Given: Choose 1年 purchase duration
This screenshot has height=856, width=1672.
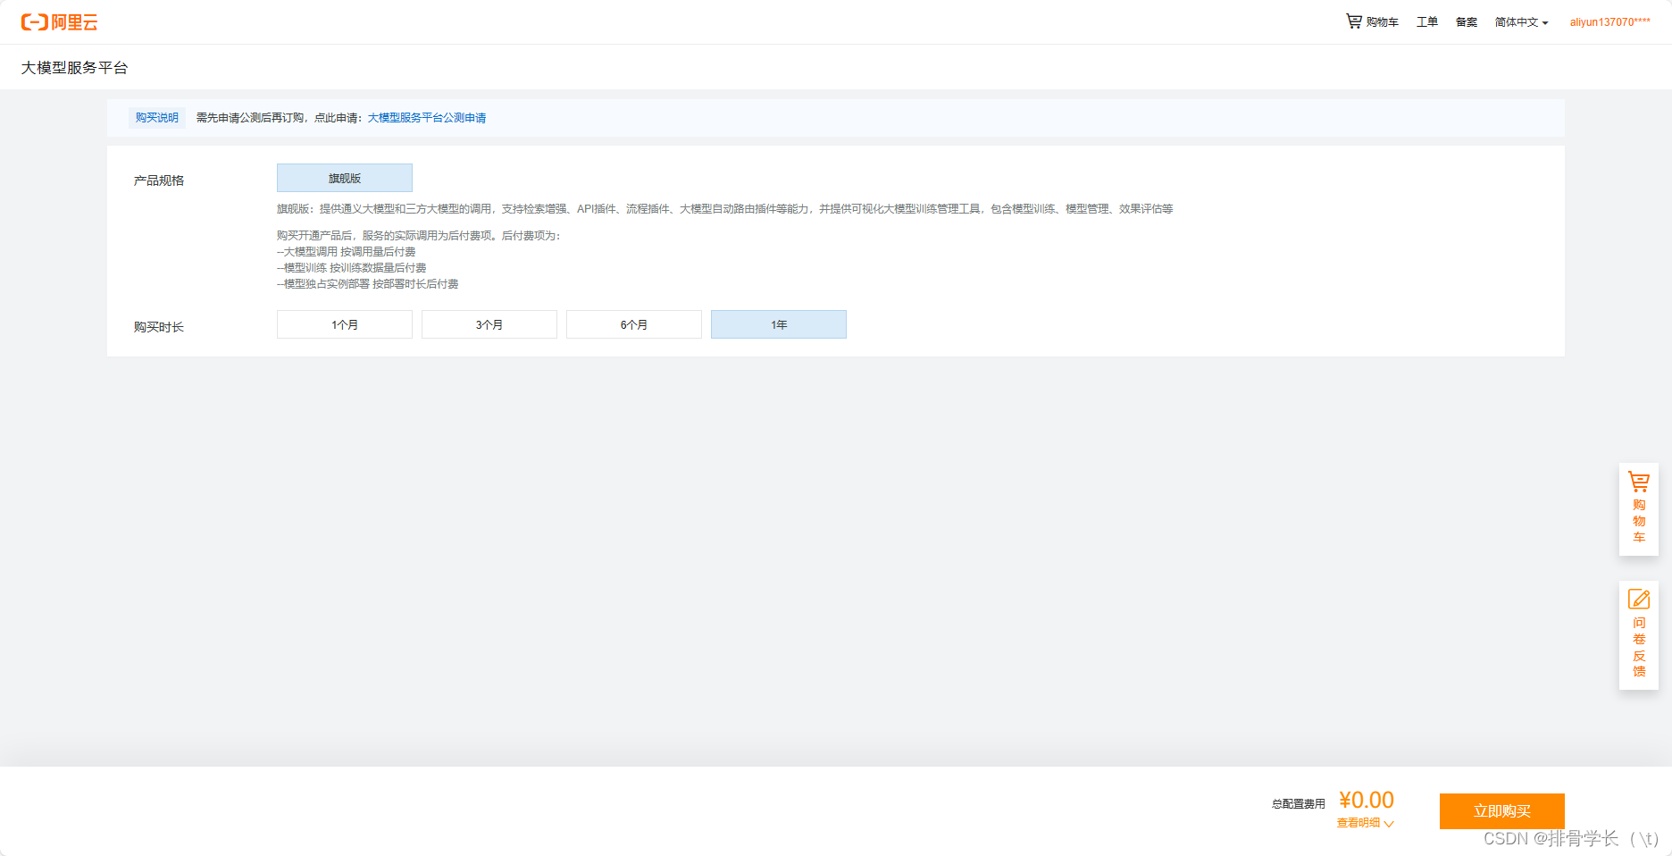Looking at the screenshot, I should (x=779, y=324).
